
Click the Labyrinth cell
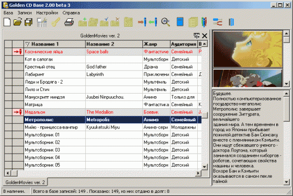(x=114, y=74)
